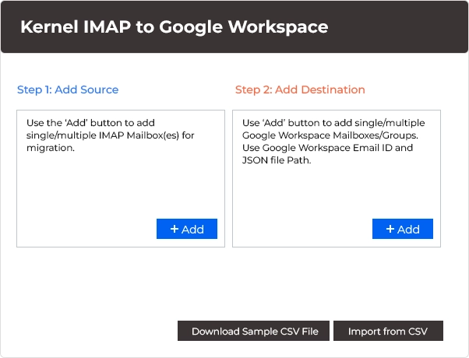Download the sample CSV file
The height and width of the screenshot is (358, 469).
254,331
